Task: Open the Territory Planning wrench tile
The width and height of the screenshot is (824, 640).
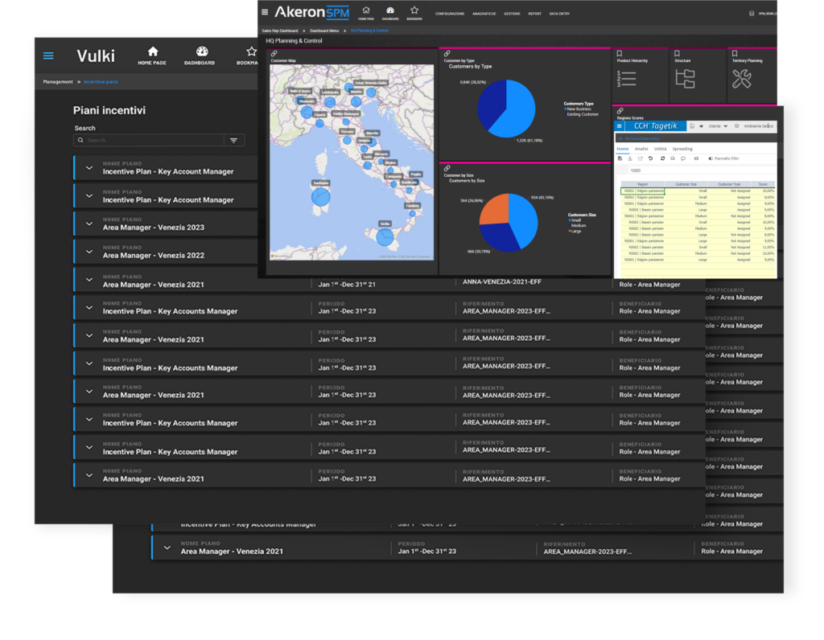Action: [741, 79]
